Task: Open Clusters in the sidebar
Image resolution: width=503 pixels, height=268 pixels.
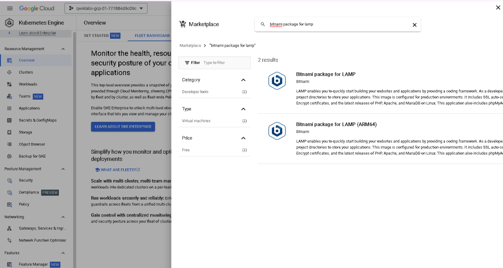Action: tap(26, 73)
